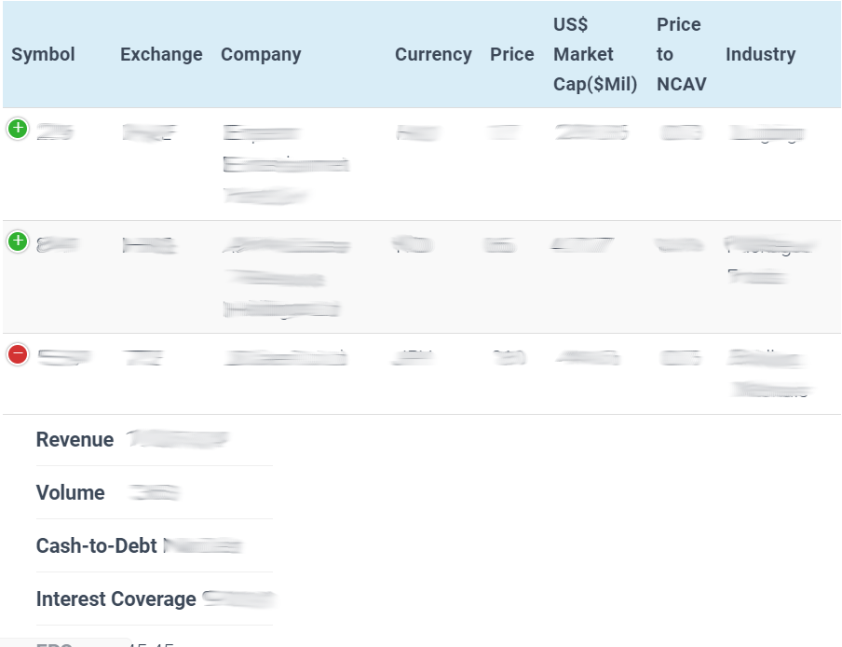Viewport: 842px width, 647px height.
Task: Collapse the third row using red minus icon
Action: [x=18, y=354]
